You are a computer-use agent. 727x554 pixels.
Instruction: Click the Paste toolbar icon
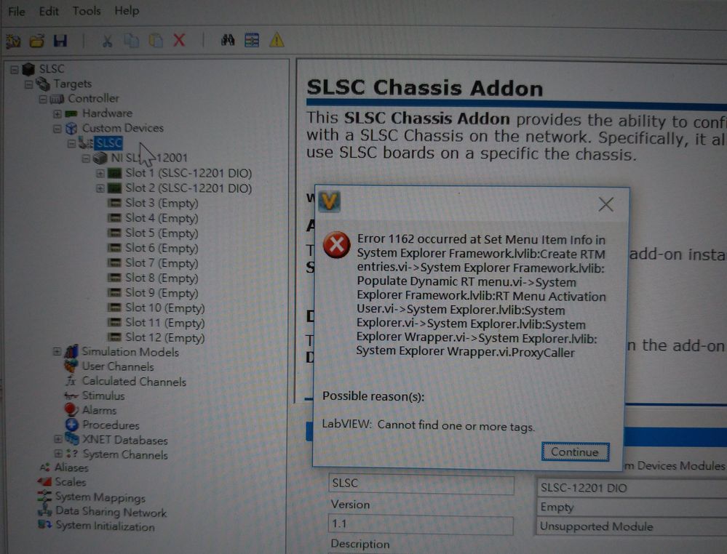pyautogui.click(x=156, y=41)
